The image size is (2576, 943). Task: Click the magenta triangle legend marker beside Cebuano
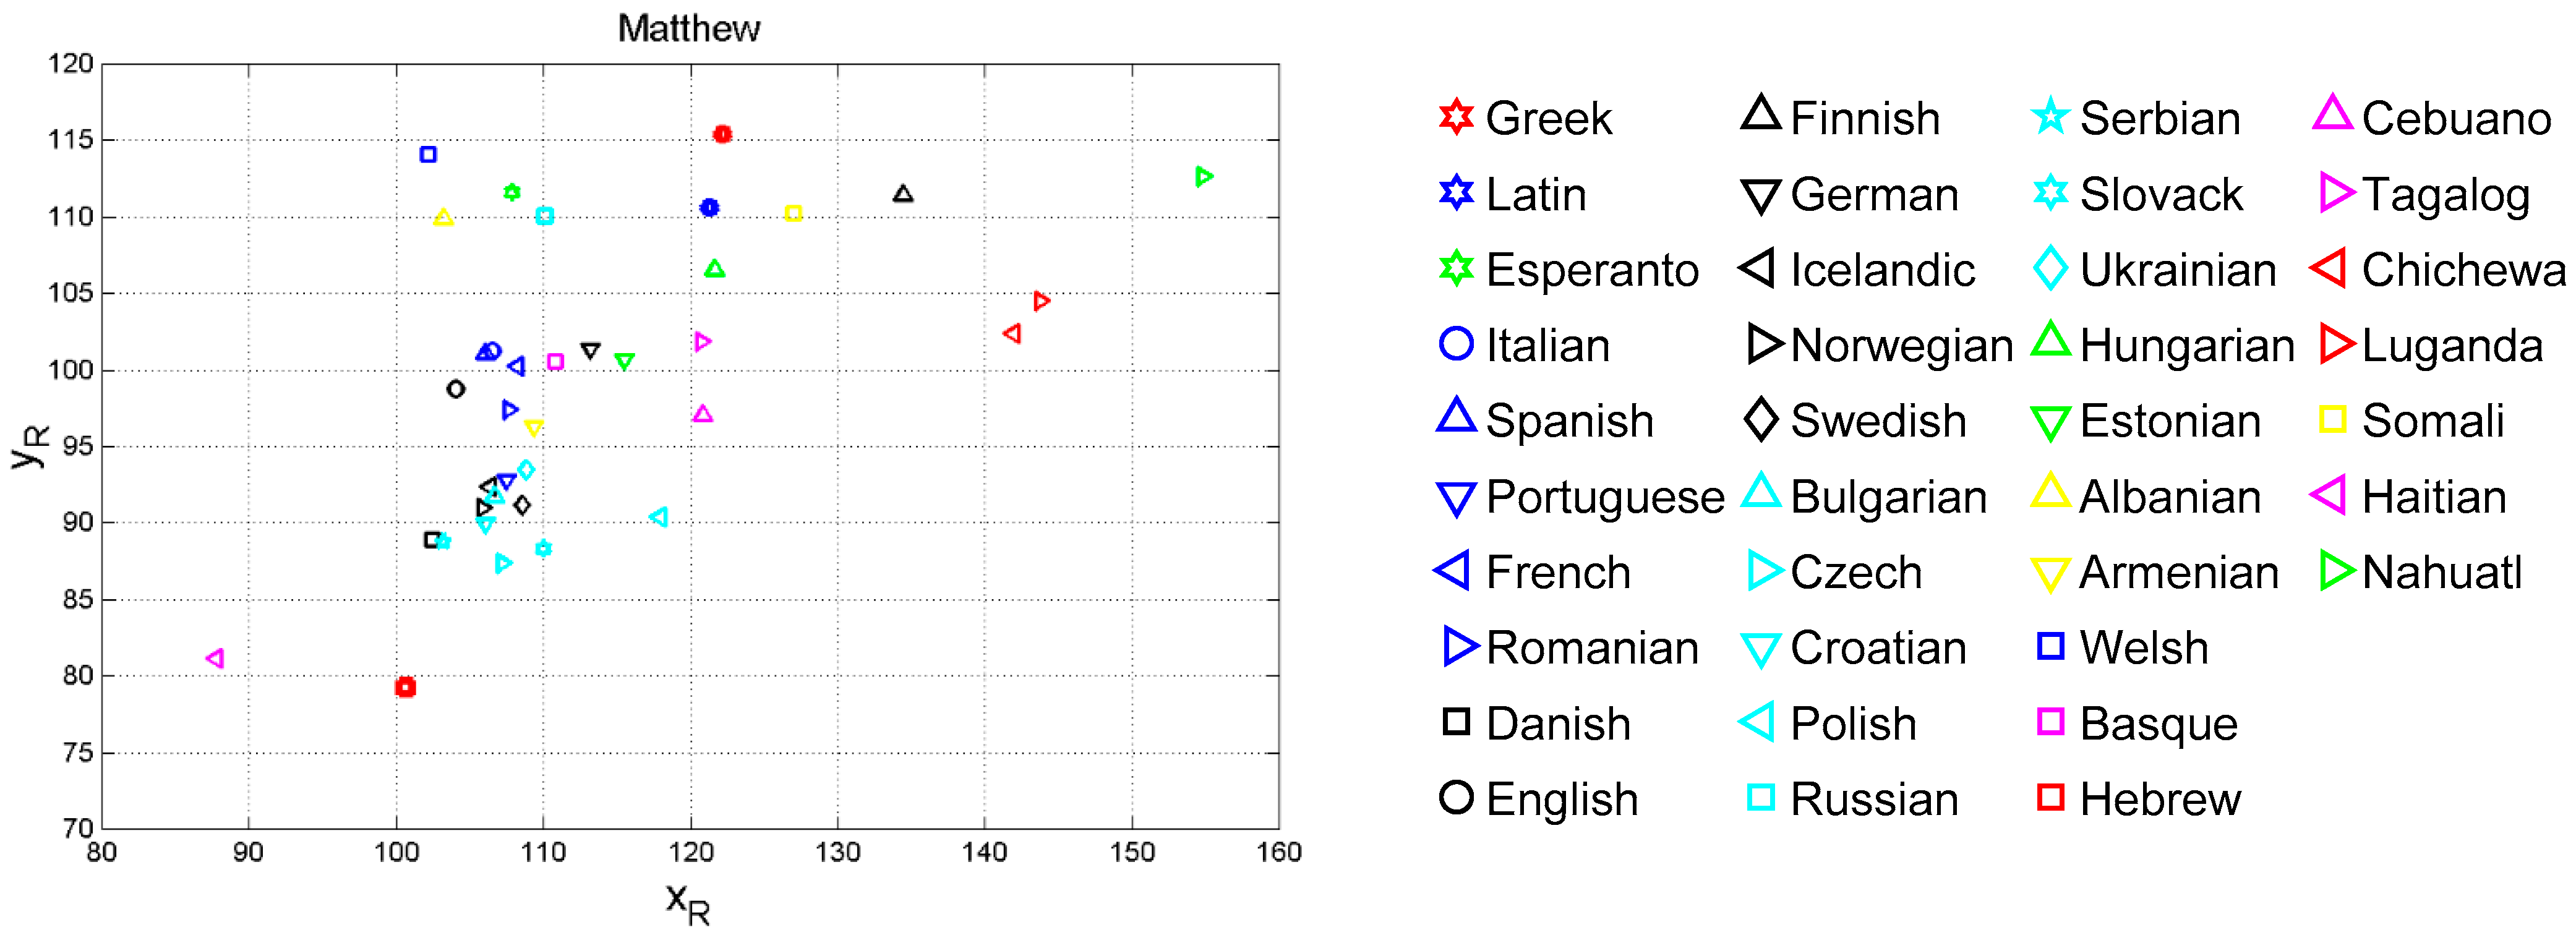point(2333,113)
